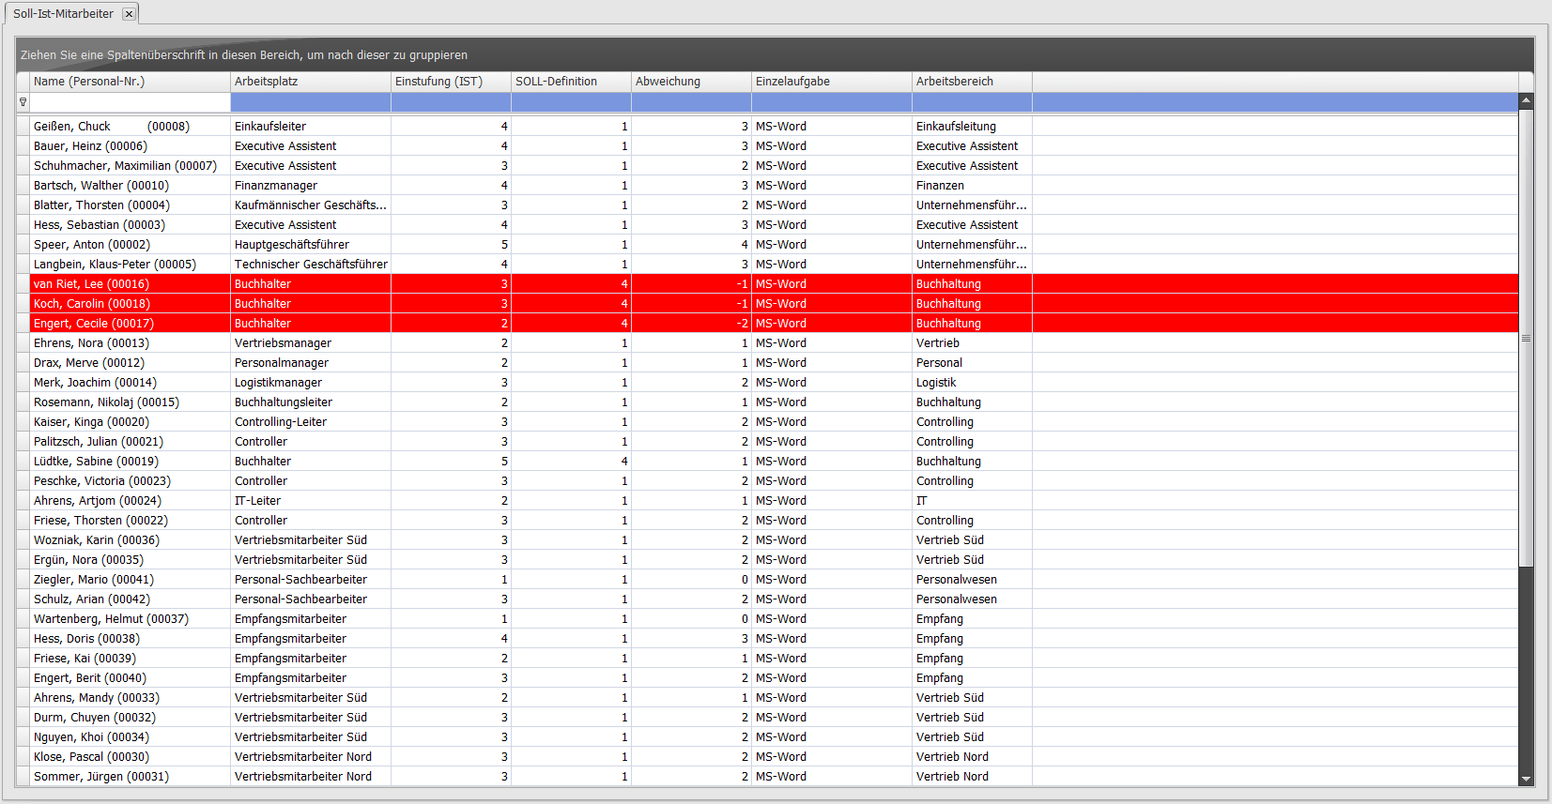Viewport: 1552px width, 804px height.
Task: Select the Soll-Ist-Mitarbeiter tab
Action: click(x=63, y=14)
